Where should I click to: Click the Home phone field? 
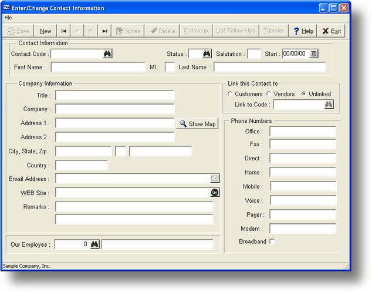[x=303, y=172]
